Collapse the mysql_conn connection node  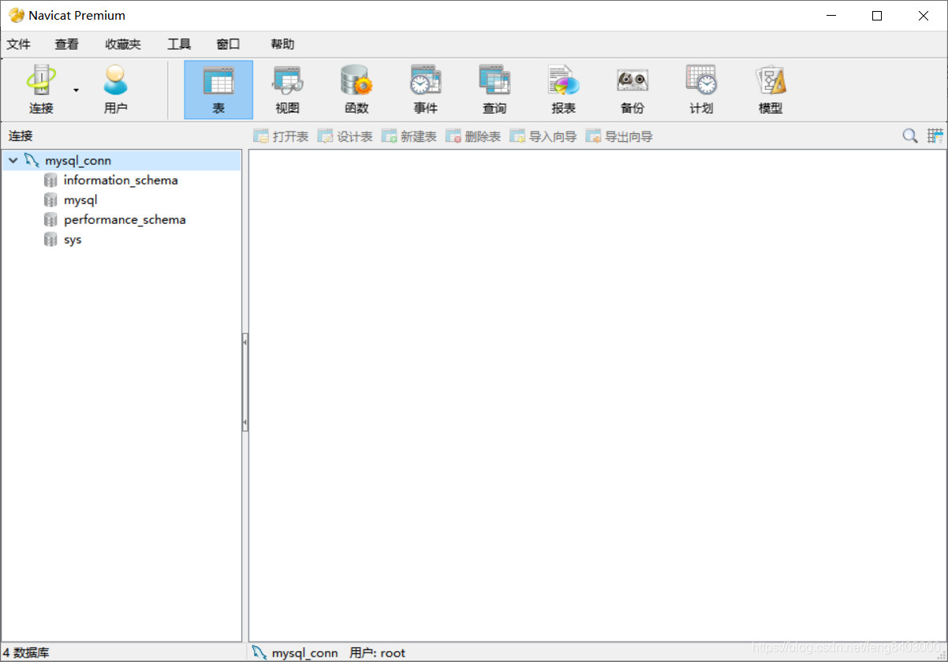tap(13, 161)
